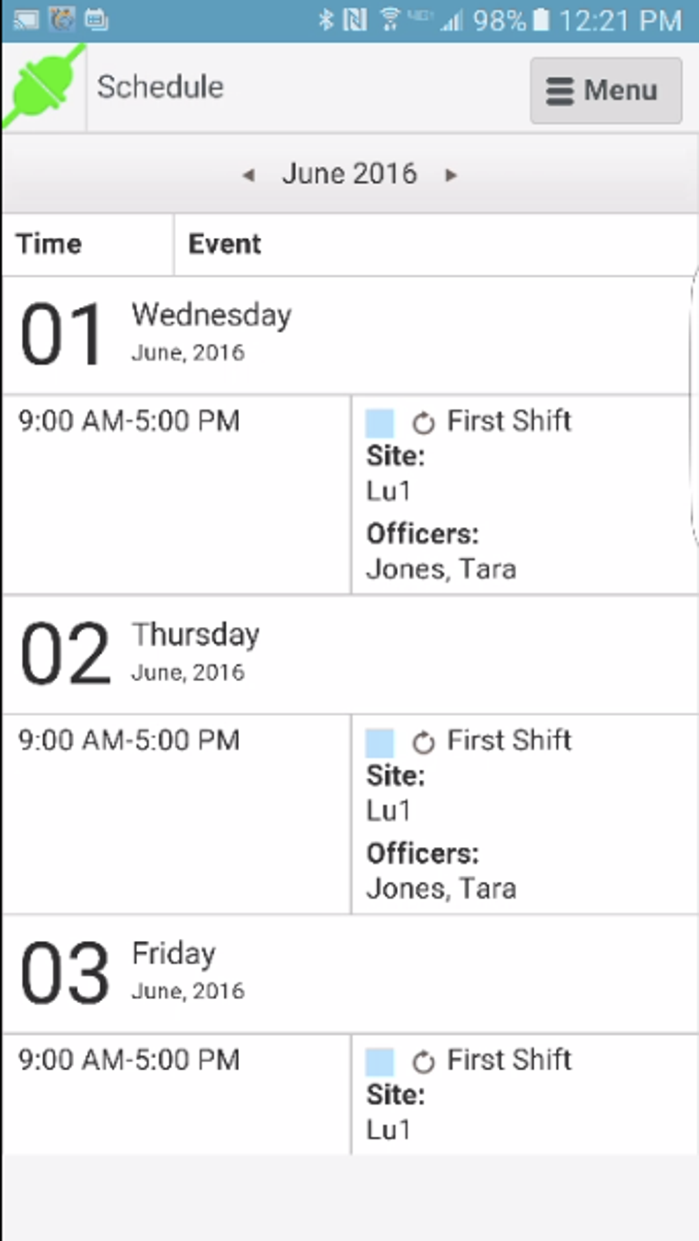This screenshot has width=699, height=1241.
Task: Click recurring icon on Thursday's First Shift
Action: [x=424, y=742]
